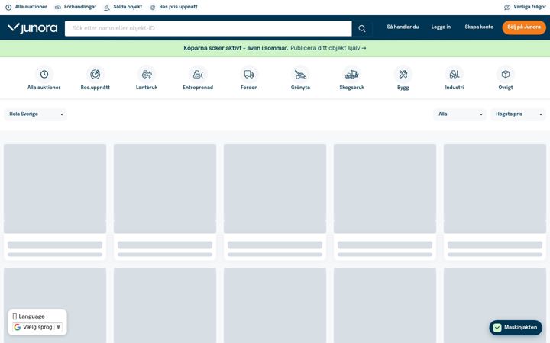Open the Alla filter dropdown
550x343 pixels.
tap(460, 114)
